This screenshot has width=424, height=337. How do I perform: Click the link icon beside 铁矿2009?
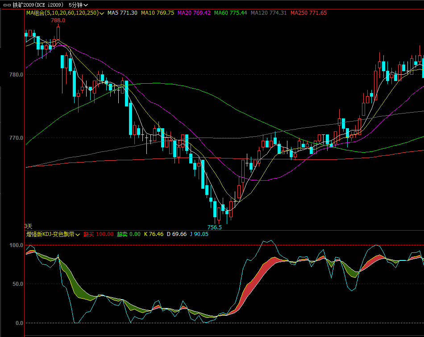click(x=7, y=5)
